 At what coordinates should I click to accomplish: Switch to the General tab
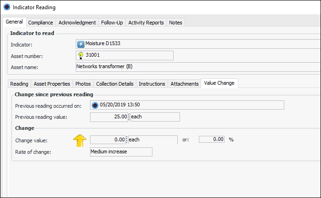(x=14, y=22)
